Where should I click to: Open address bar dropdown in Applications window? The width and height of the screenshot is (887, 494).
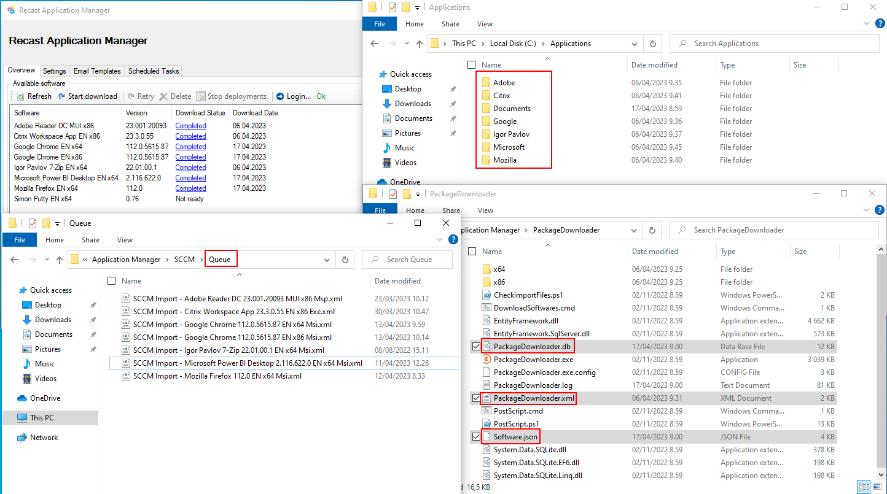pyautogui.click(x=635, y=44)
